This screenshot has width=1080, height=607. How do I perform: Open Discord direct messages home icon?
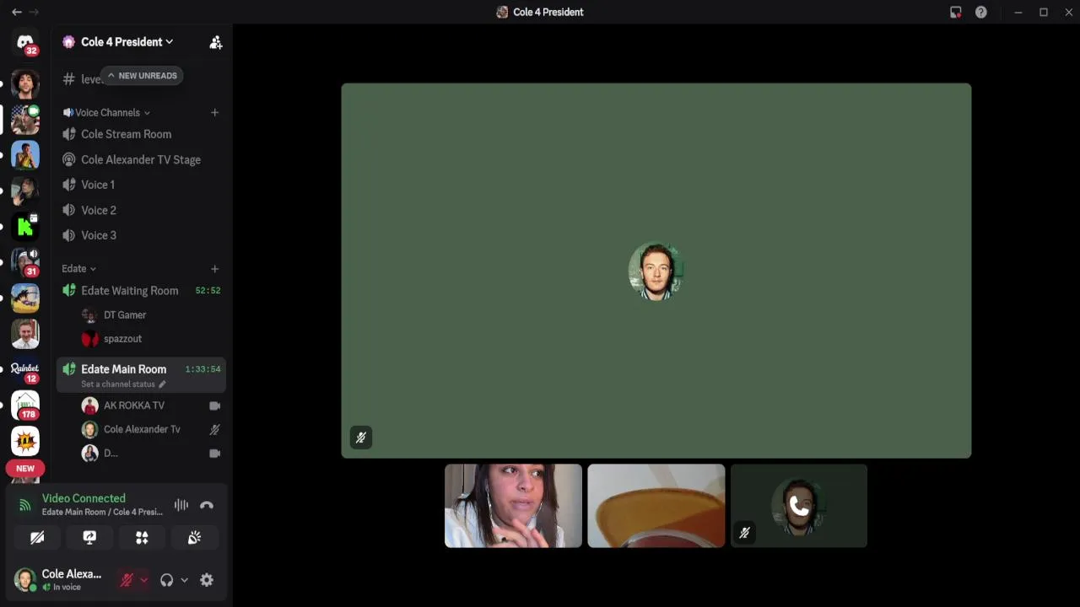(x=25, y=42)
